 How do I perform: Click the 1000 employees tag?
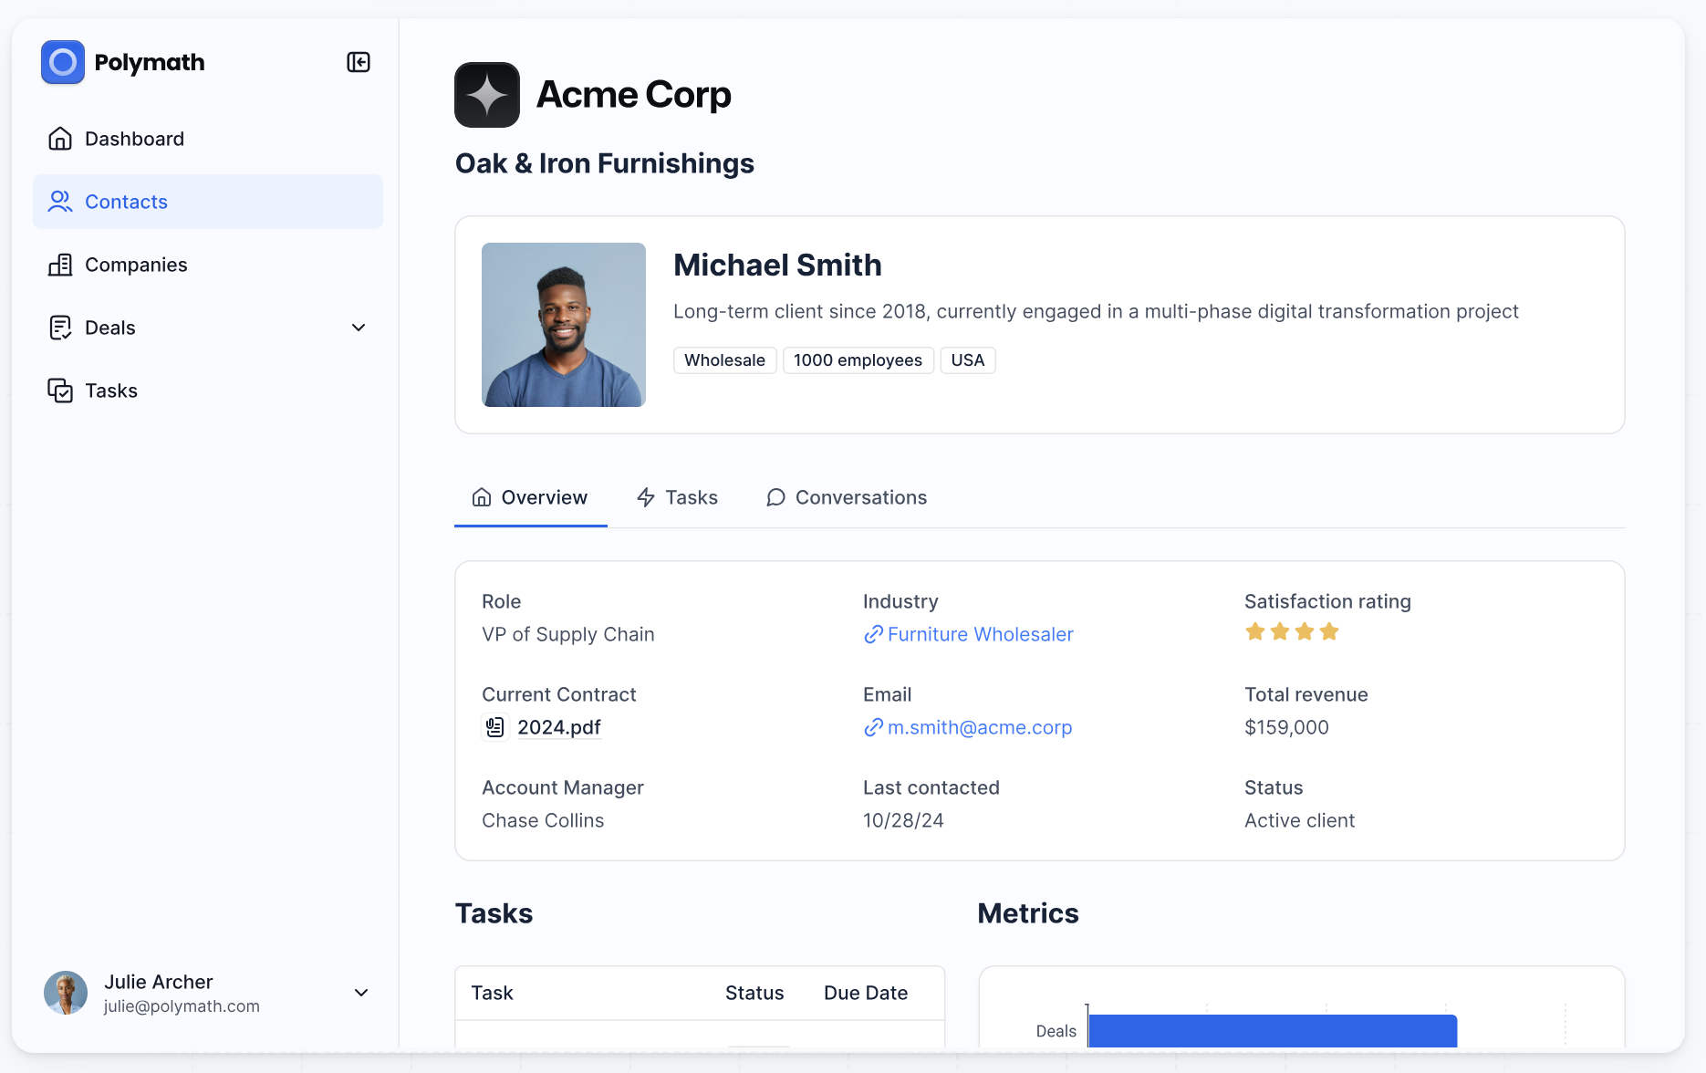coord(858,360)
